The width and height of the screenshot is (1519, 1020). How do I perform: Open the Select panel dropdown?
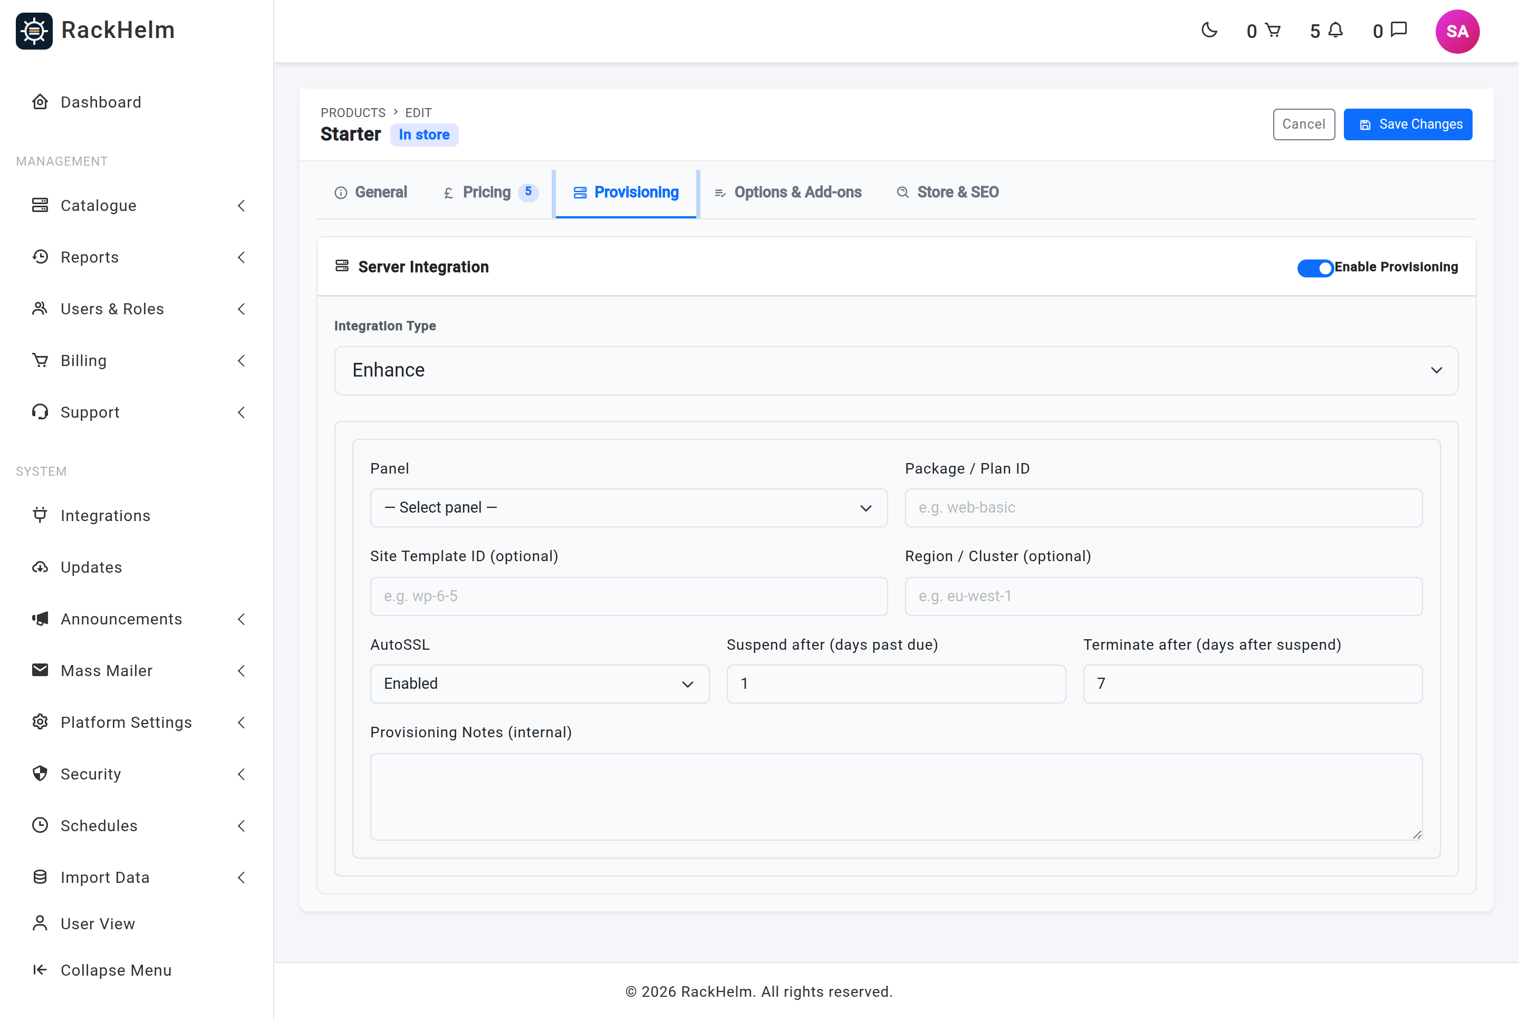coord(628,507)
